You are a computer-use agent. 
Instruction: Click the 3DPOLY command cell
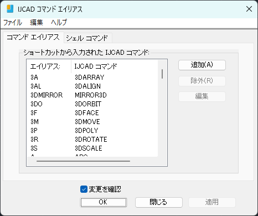[86, 131]
